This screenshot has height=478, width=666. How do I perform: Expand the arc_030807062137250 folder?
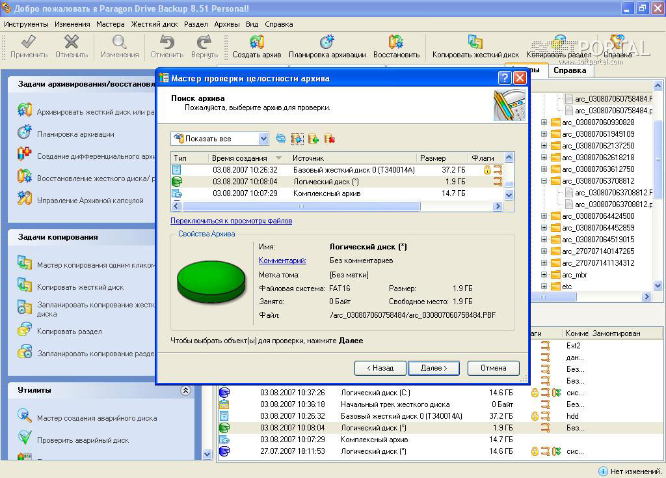point(544,145)
